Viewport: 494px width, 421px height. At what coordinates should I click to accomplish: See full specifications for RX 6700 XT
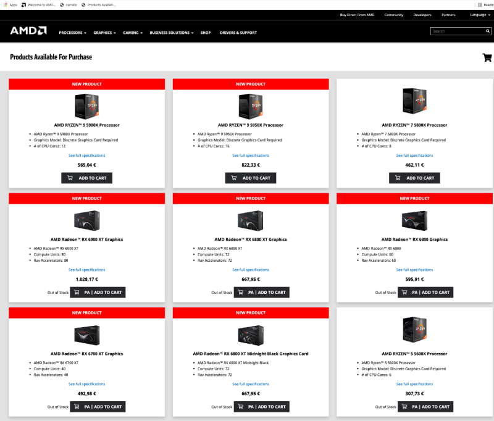coord(86,384)
